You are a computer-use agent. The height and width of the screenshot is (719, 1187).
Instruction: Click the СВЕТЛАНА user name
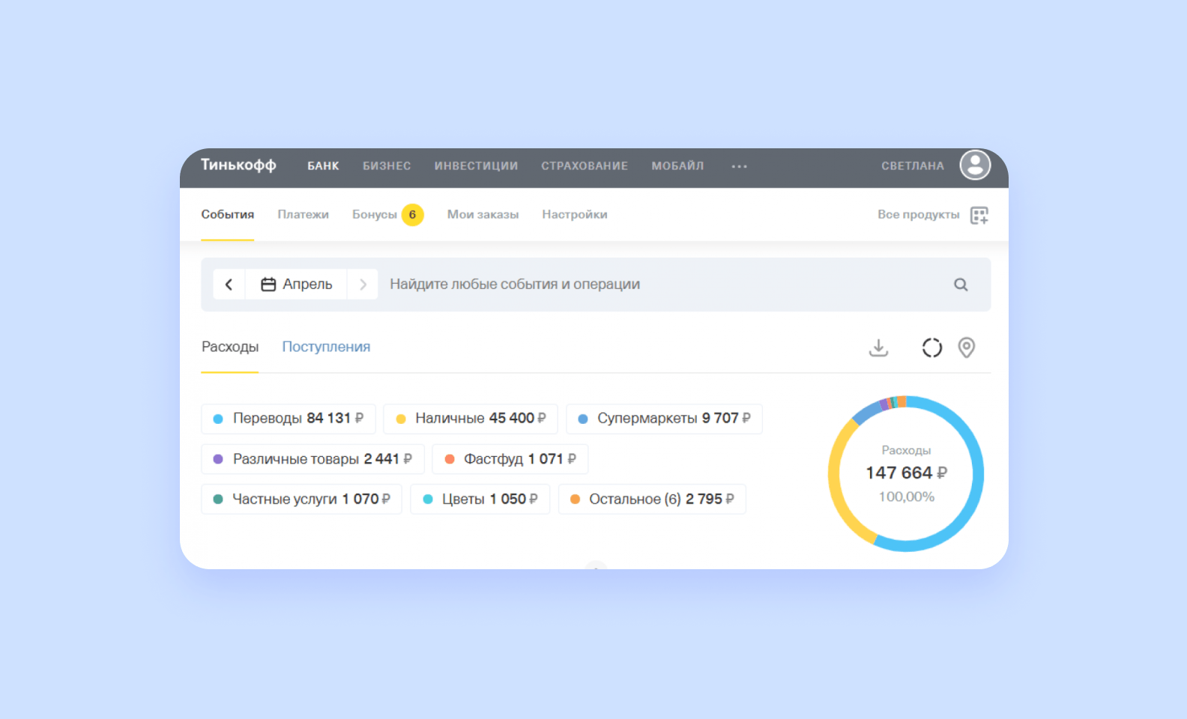click(x=913, y=166)
